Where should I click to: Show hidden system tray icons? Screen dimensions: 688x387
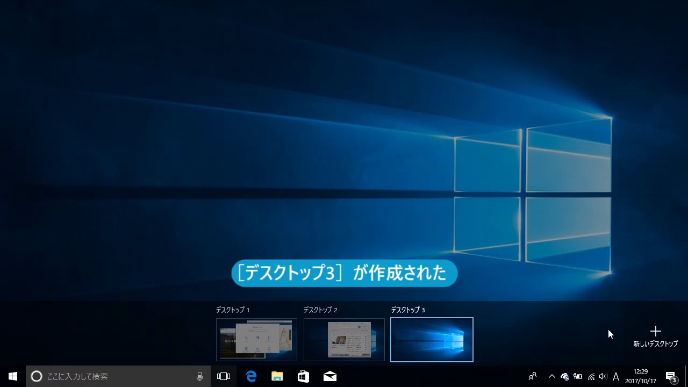551,376
